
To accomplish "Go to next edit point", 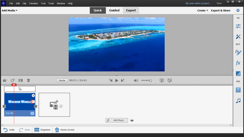I will pyautogui.click(x=123, y=81).
